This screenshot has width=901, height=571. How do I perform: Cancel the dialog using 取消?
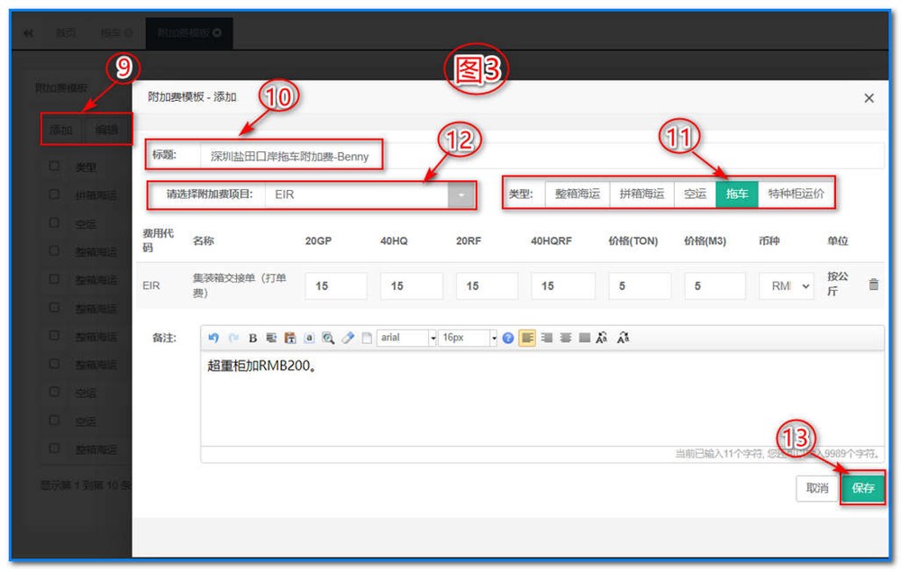816,489
